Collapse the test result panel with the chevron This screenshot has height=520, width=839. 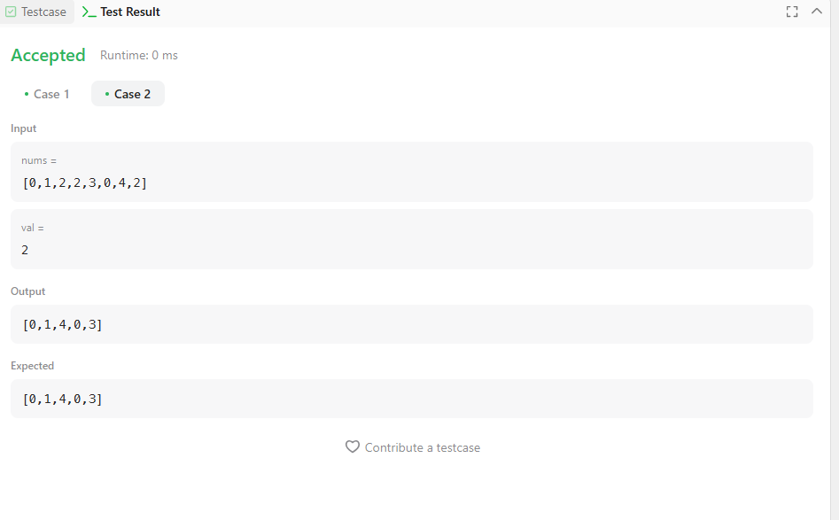click(x=817, y=11)
